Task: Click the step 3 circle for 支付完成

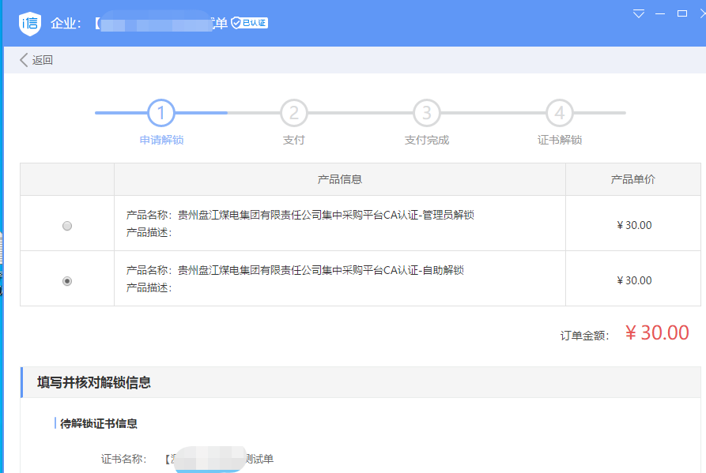Action: click(426, 113)
